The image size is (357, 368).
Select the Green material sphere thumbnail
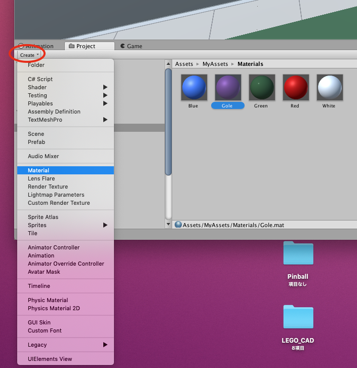tap(262, 87)
